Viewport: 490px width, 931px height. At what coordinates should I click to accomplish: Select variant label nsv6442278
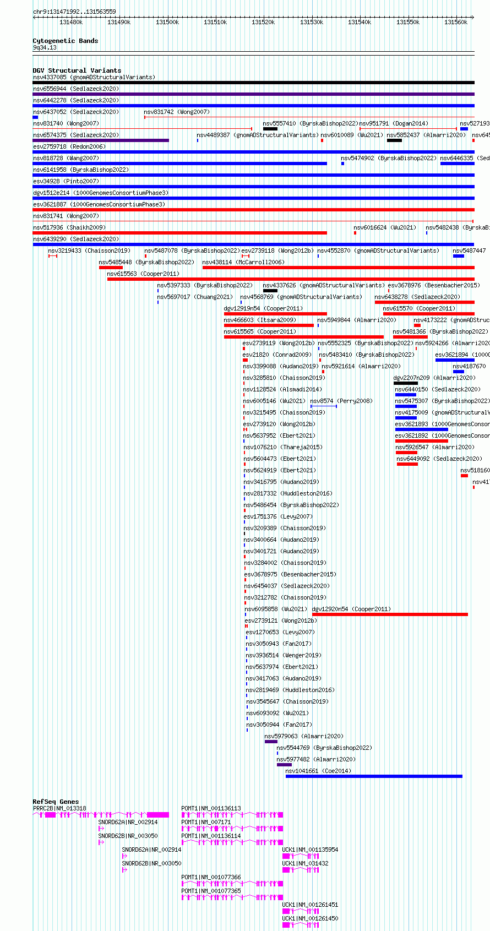pyautogui.click(x=50, y=100)
